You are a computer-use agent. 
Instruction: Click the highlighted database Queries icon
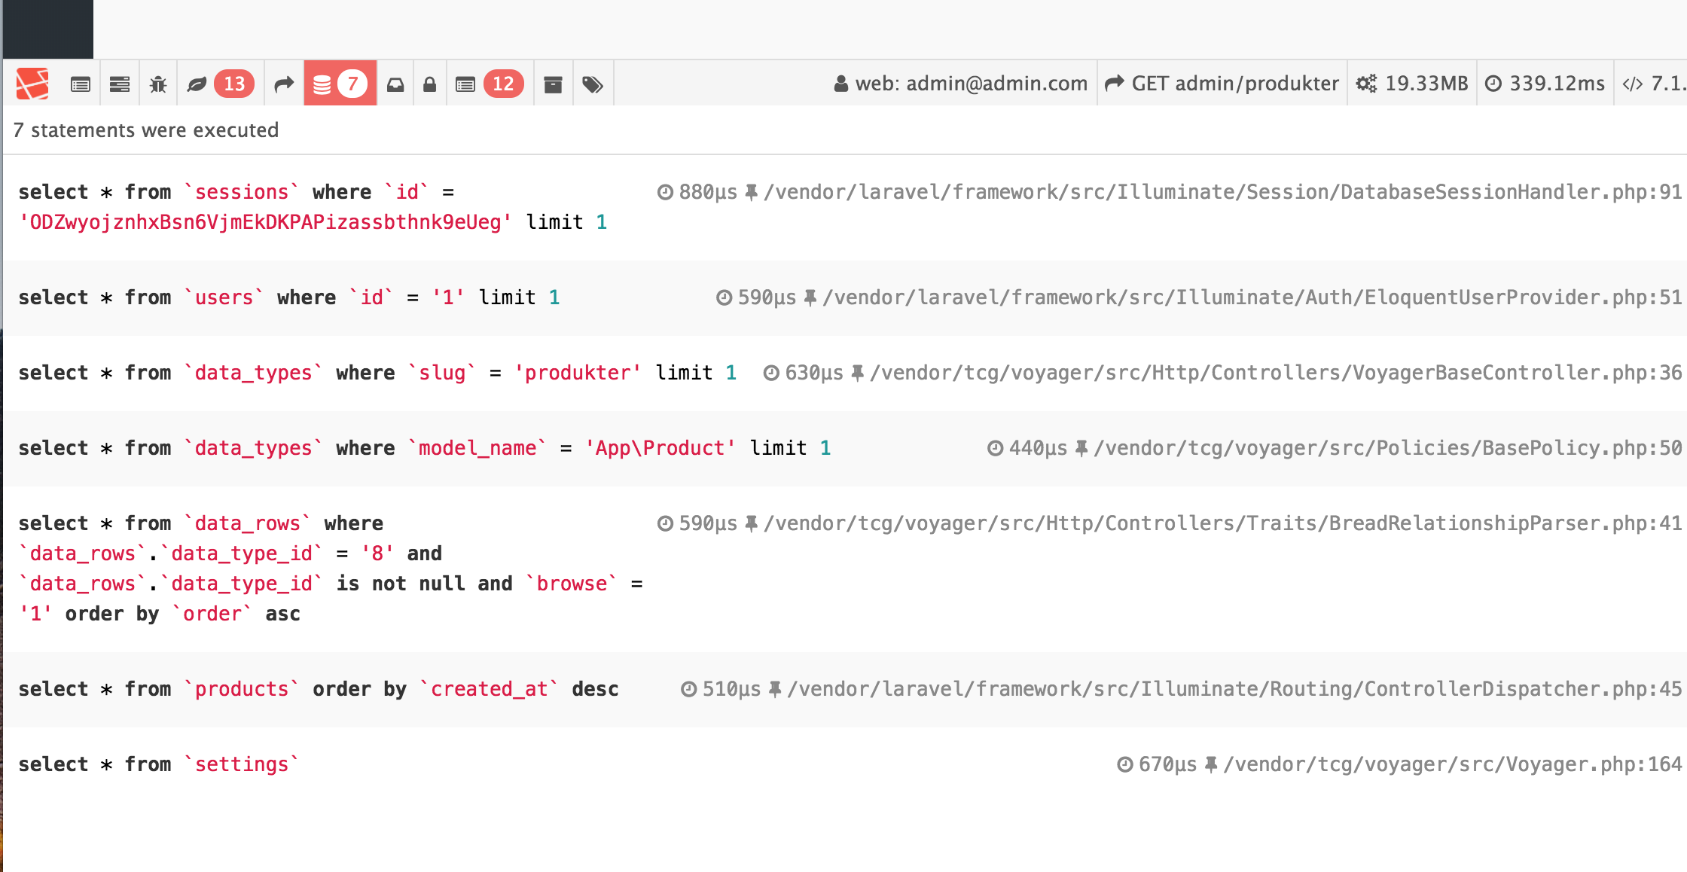[339, 83]
